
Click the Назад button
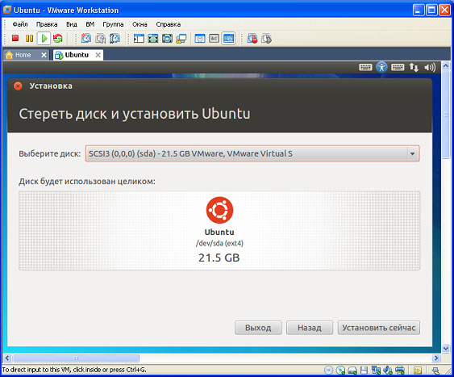point(310,328)
